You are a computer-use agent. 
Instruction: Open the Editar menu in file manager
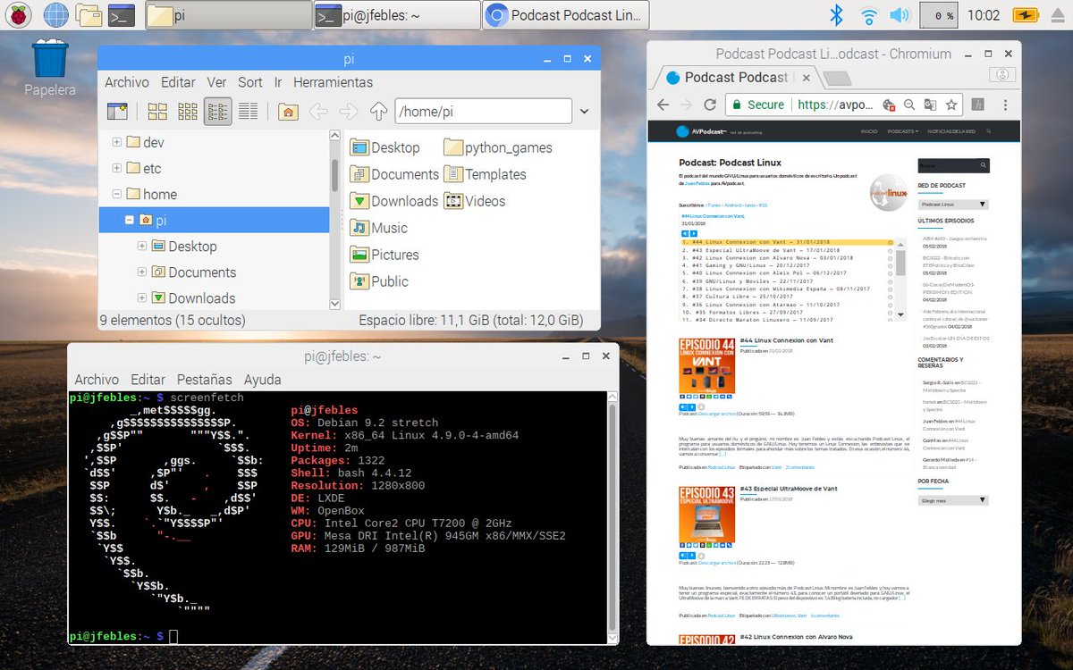point(178,82)
